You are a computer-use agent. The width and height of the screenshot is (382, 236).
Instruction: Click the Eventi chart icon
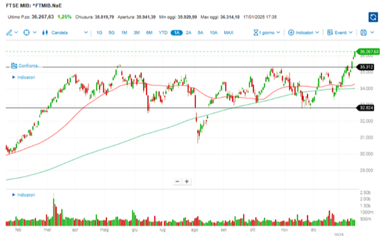coord(330,32)
